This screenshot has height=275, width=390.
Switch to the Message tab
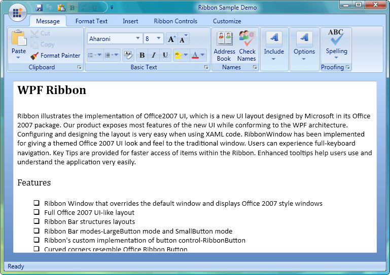pos(48,21)
